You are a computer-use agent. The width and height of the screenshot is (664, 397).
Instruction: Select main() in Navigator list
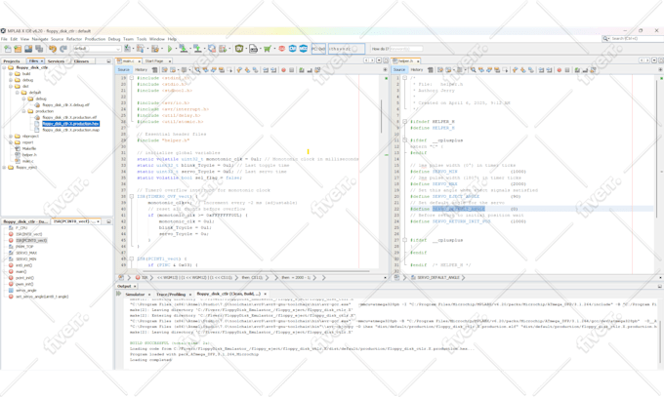tap(21, 272)
